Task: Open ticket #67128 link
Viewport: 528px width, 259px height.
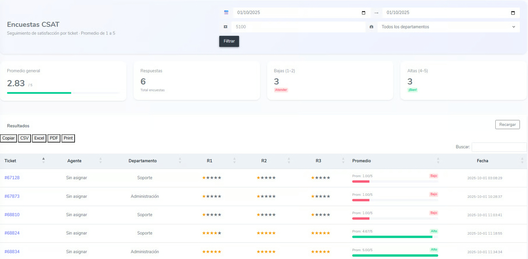Action: (x=12, y=178)
